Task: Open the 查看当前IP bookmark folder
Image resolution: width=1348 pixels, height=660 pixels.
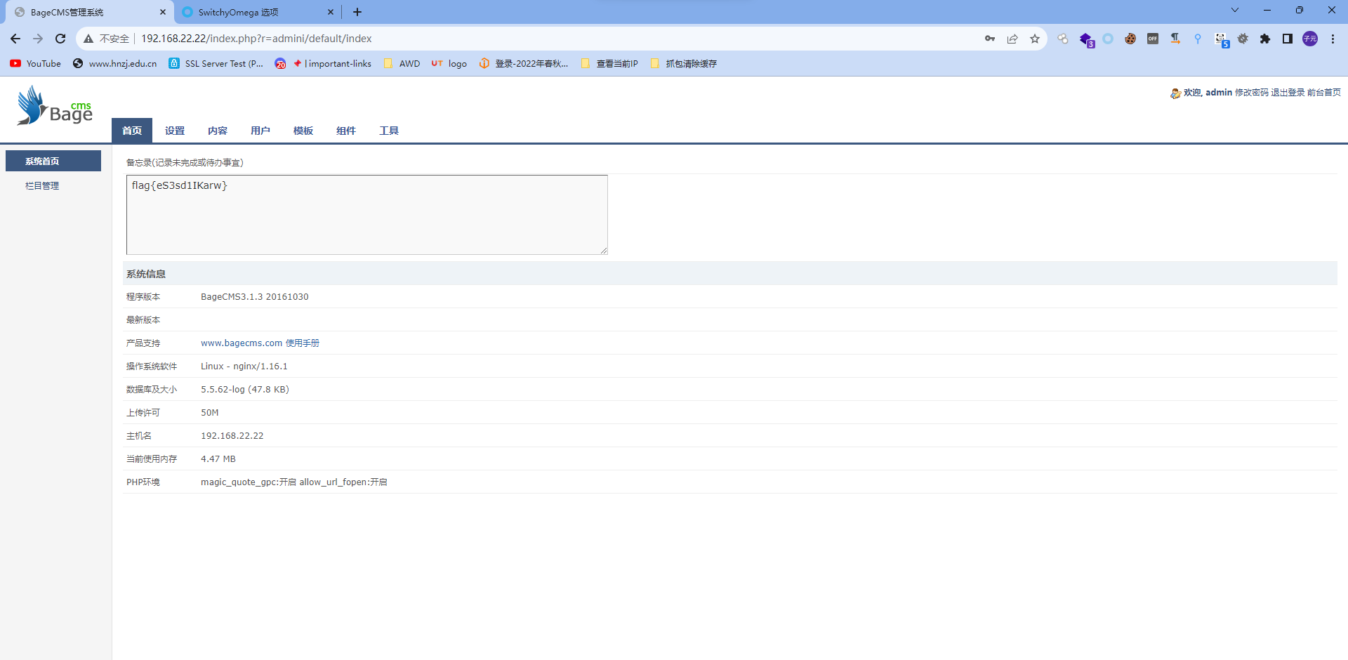Action: [609, 63]
